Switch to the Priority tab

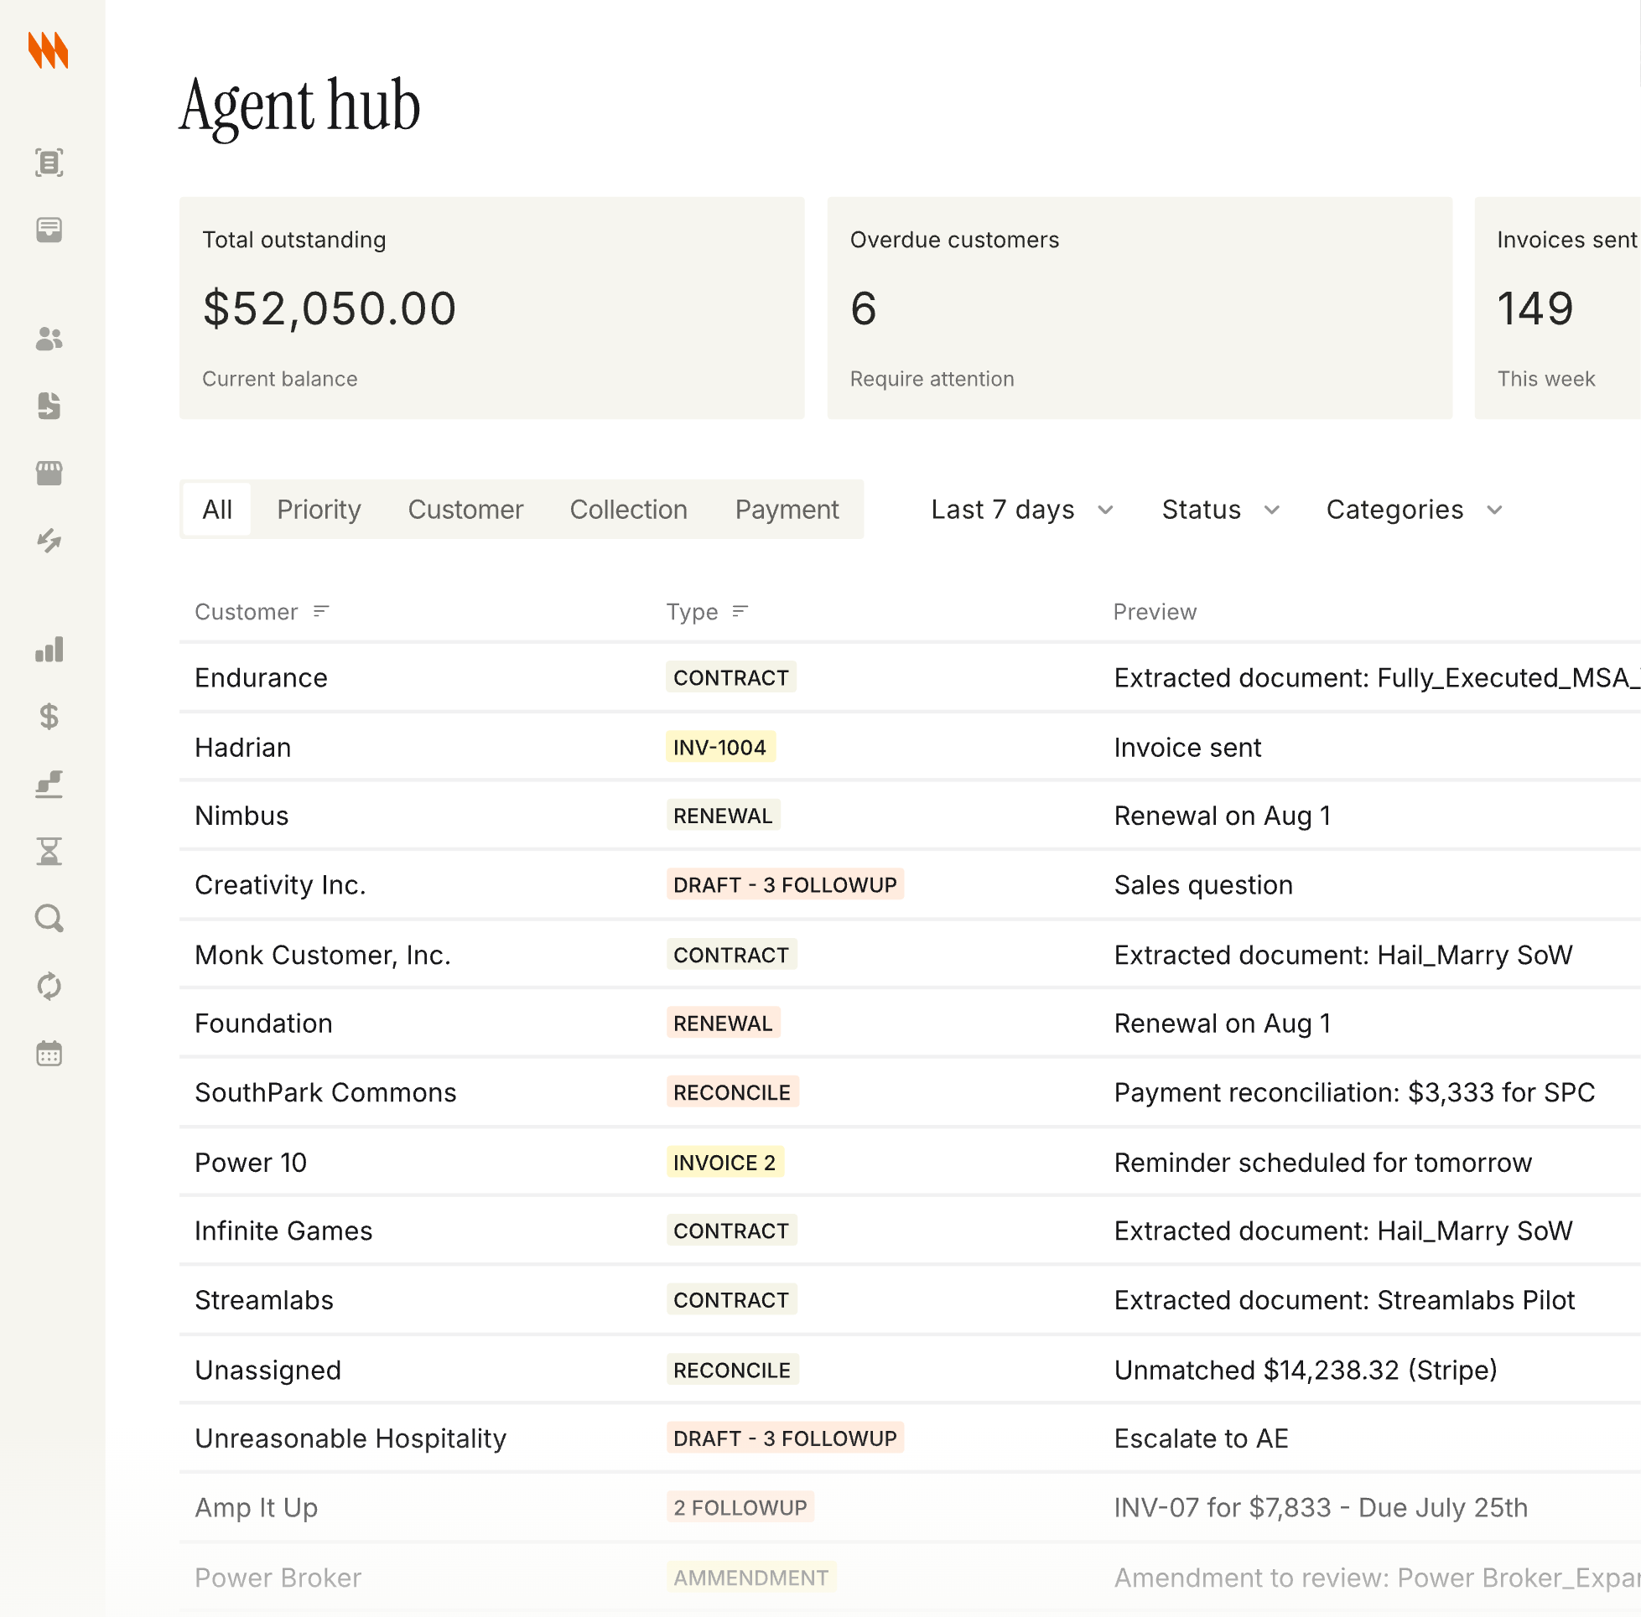point(319,510)
